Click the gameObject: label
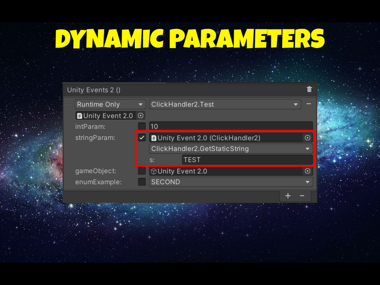The height and width of the screenshot is (285, 380). point(95,171)
